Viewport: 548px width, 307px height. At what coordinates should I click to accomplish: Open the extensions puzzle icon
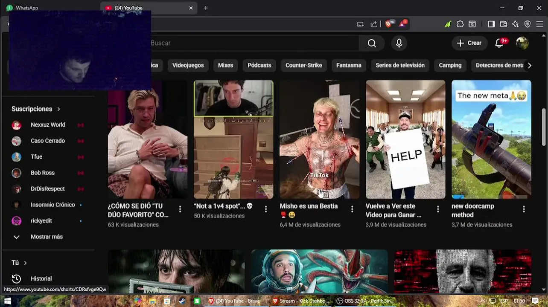460,24
